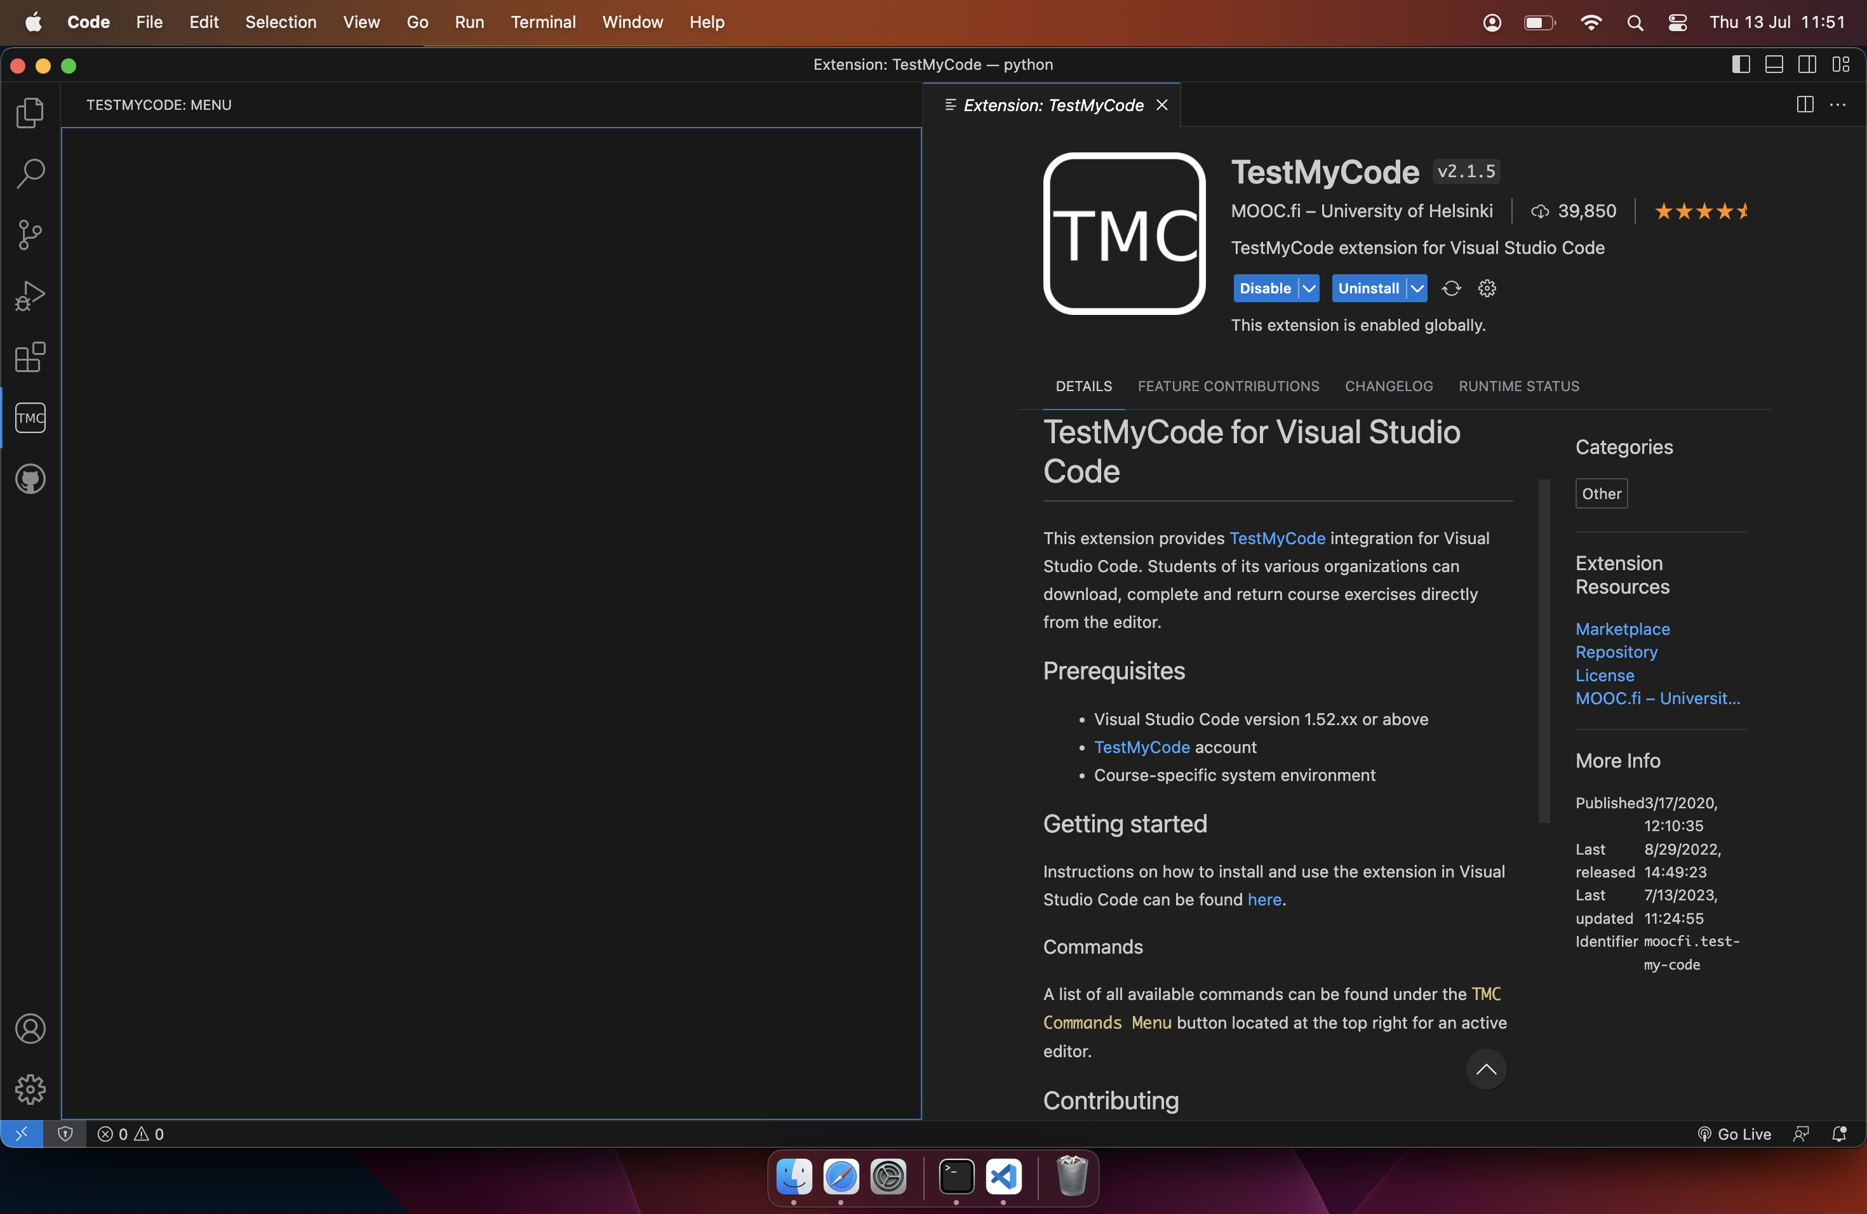1867x1214 pixels.
Task: Open the TMC sidebar icon
Action: click(30, 417)
